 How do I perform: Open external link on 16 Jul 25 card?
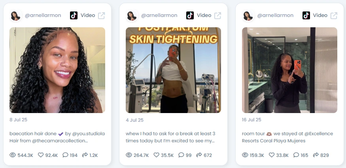(334, 15)
